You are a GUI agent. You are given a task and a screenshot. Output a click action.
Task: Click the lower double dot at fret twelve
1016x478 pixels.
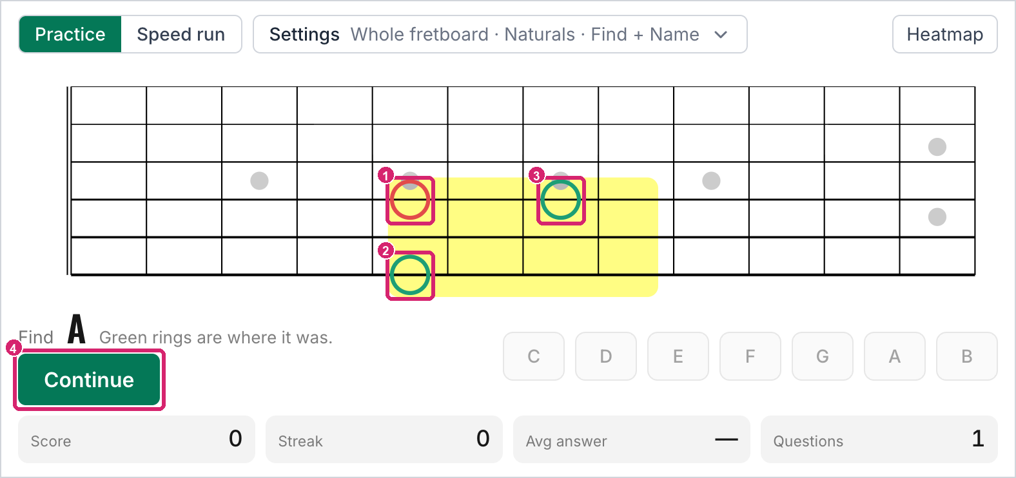click(x=937, y=216)
